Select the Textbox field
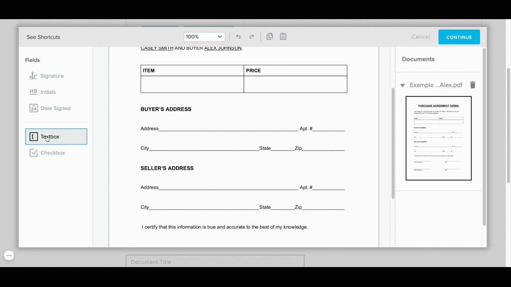The image size is (511, 287). (56, 137)
